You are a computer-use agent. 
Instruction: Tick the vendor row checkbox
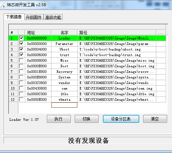21,83
